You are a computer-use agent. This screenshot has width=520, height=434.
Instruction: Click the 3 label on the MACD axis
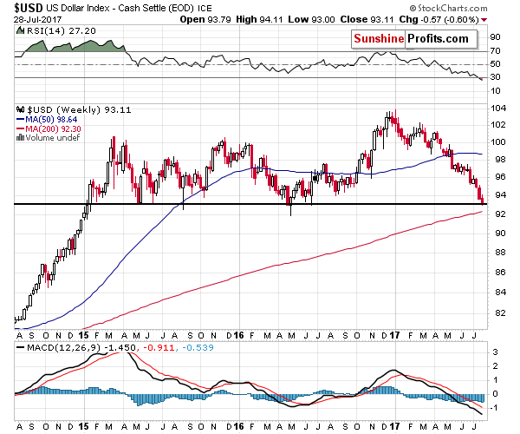tap(495, 352)
